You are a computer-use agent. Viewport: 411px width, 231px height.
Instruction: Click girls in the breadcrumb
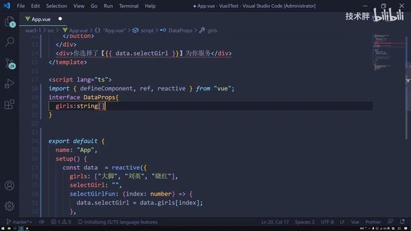pos(208,30)
